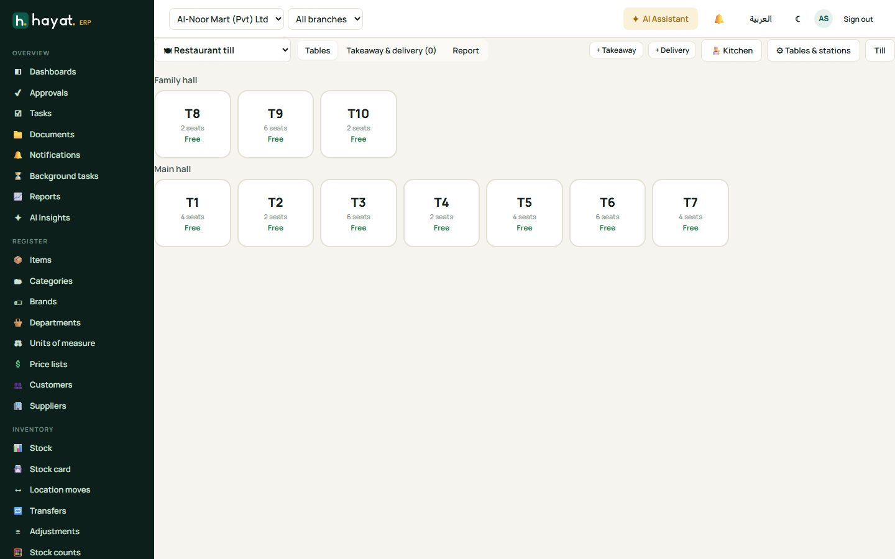Select table T8 in Family hall

193,124
